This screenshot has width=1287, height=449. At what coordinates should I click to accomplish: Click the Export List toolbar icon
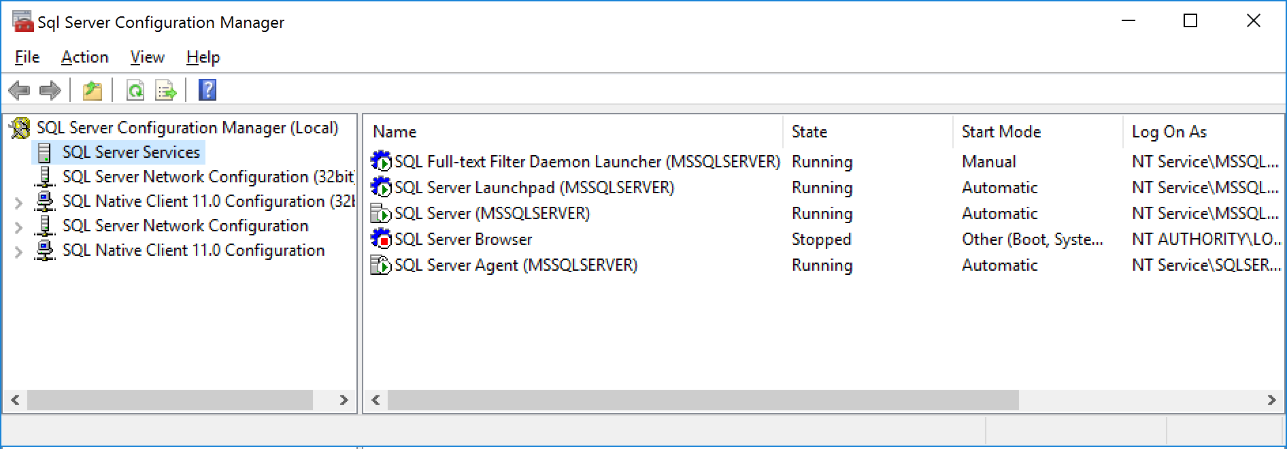[x=166, y=90]
